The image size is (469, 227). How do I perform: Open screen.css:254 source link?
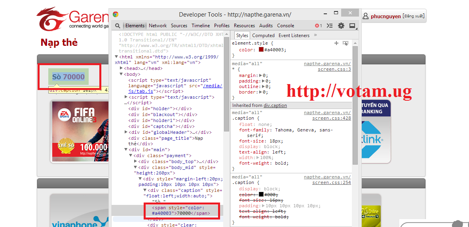(331, 183)
